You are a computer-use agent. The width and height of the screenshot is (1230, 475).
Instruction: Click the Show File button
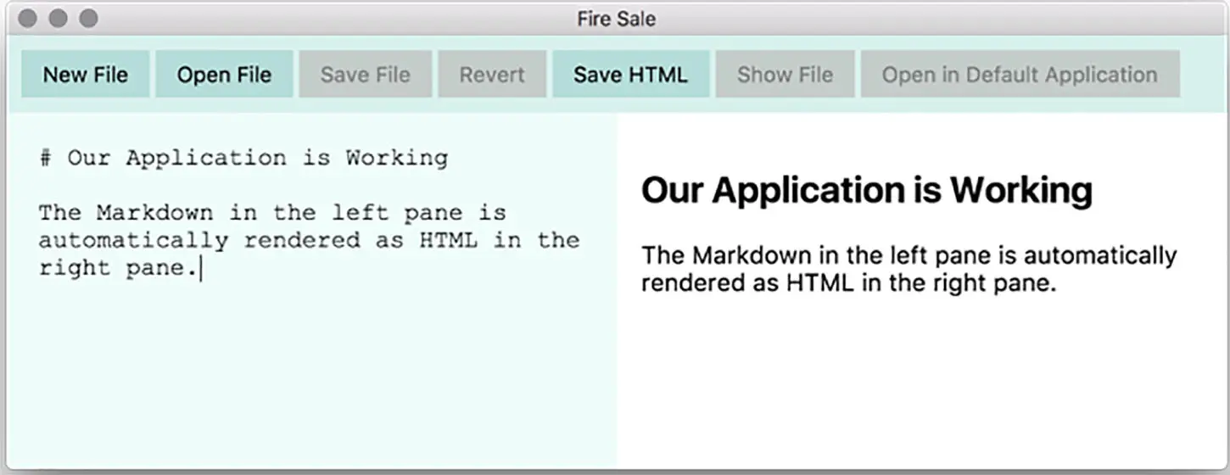tap(785, 75)
